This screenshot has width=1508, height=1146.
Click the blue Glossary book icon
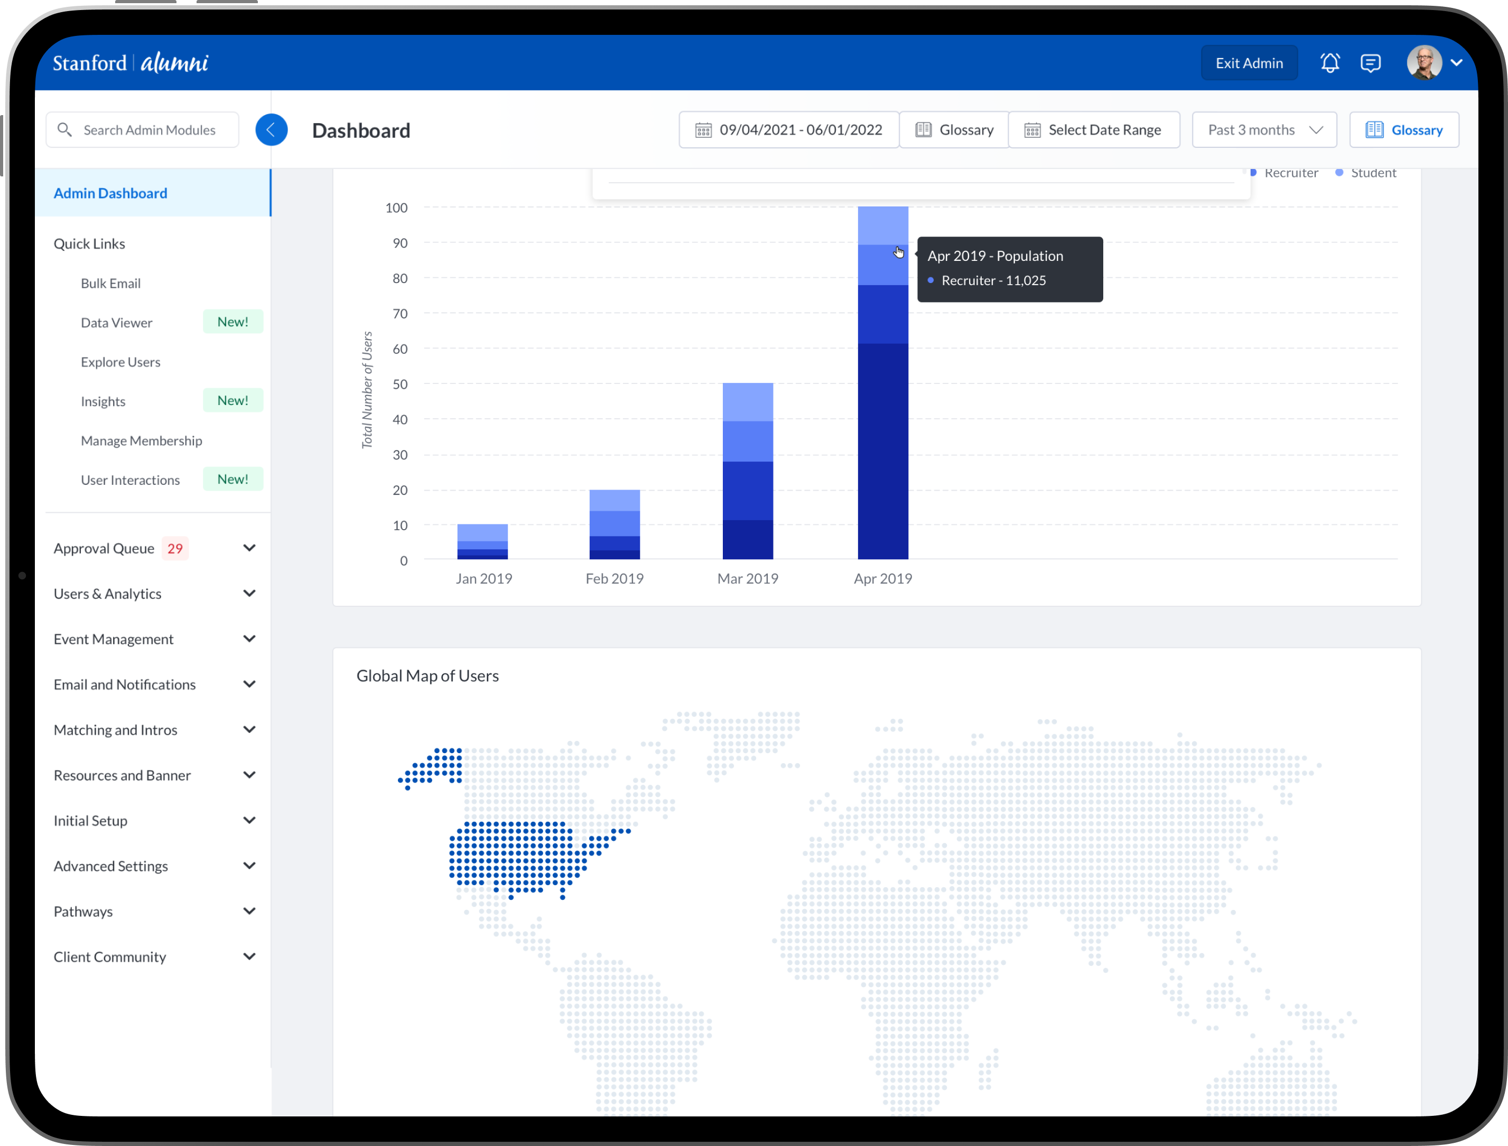tap(1374, 129)
